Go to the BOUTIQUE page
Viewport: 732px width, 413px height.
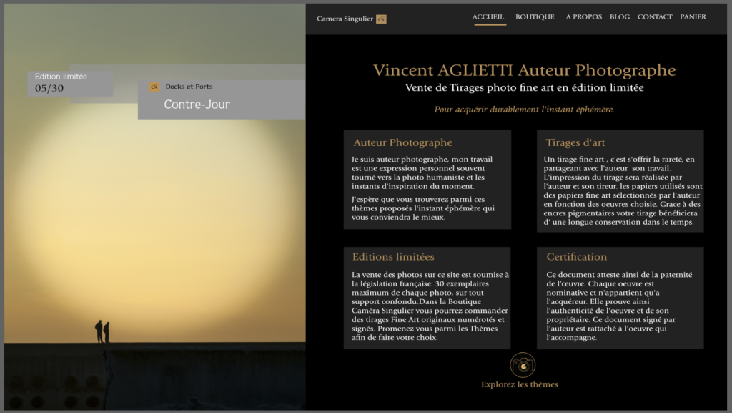coord(535,16)
